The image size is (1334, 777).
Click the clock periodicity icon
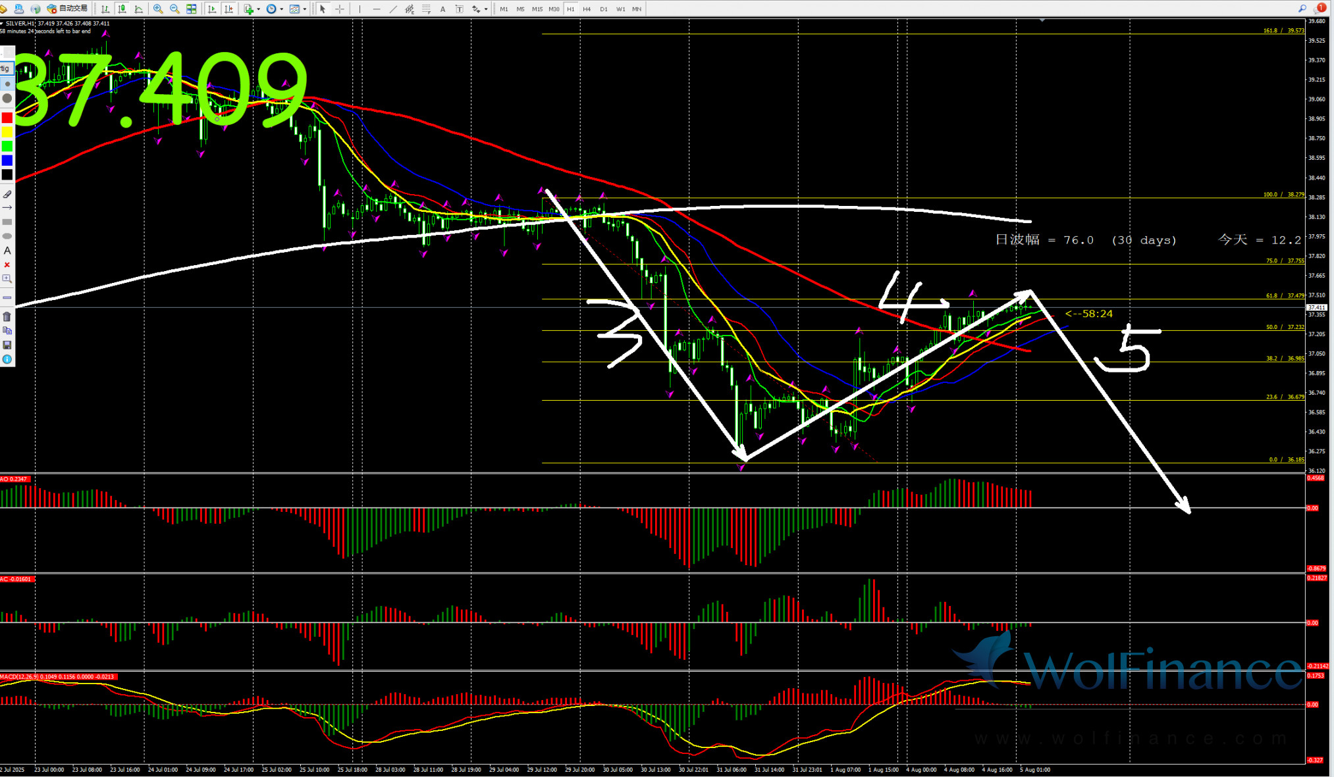pos(271,9)
